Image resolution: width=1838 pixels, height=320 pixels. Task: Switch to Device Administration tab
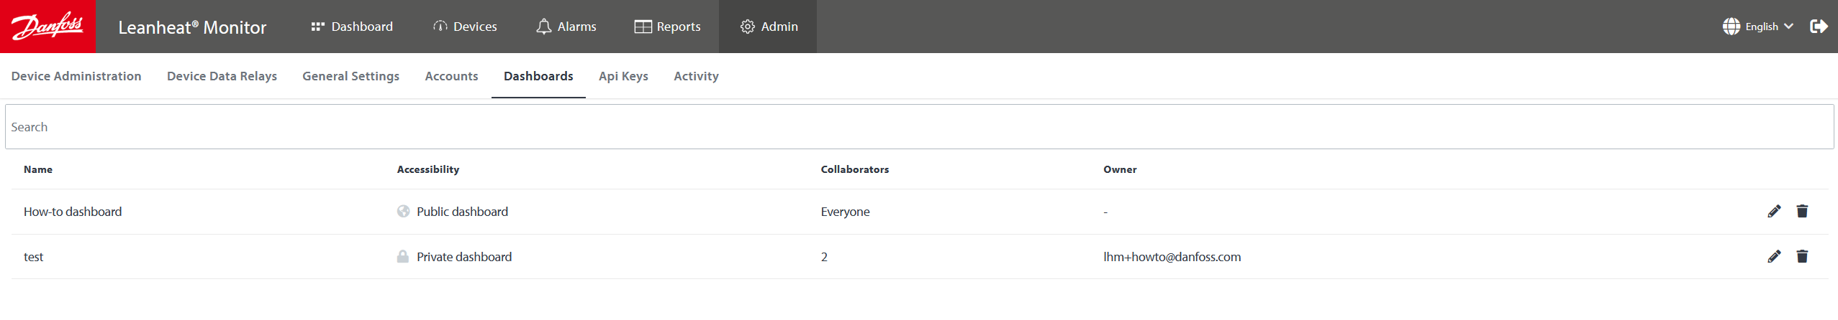click(76, 76)
